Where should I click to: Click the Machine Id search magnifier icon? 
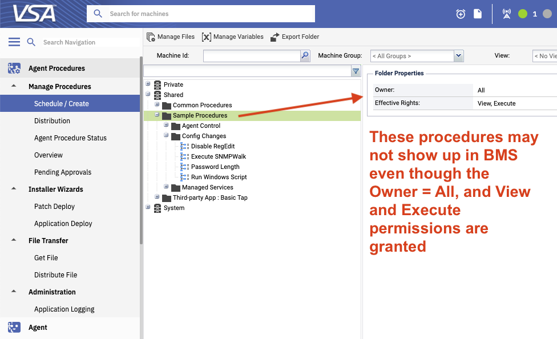[x=305, y=55]
